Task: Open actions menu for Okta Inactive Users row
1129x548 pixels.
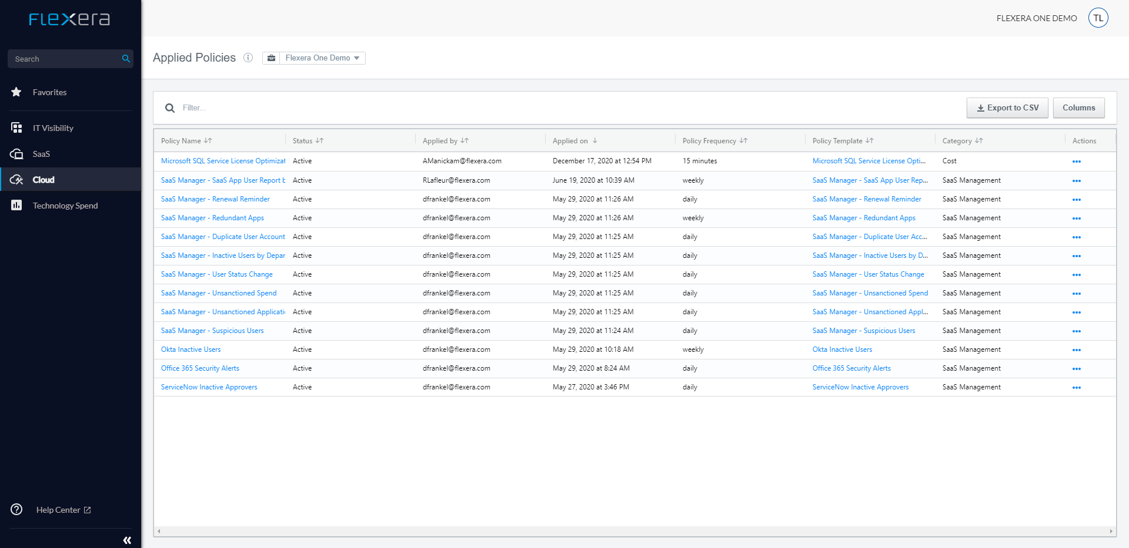Action: pyautogui.click(x=1076, y=350)
